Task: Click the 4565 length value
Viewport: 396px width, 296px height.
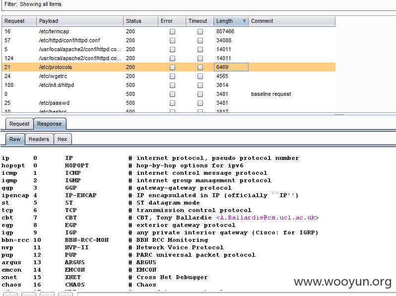Action: click(x=222, y=76)
